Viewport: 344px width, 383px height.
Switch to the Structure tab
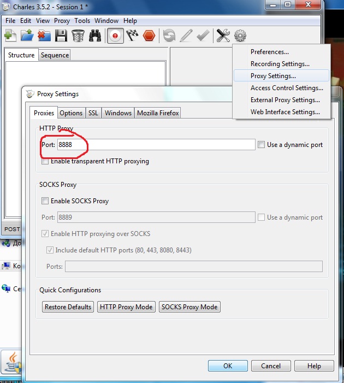[x=21, y=55]
